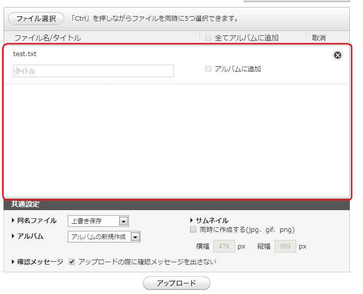Click the ファイル名/タイトル column header
Image resolution: width=363 pixels, height=294 pixels.
[x=48, y=38]
